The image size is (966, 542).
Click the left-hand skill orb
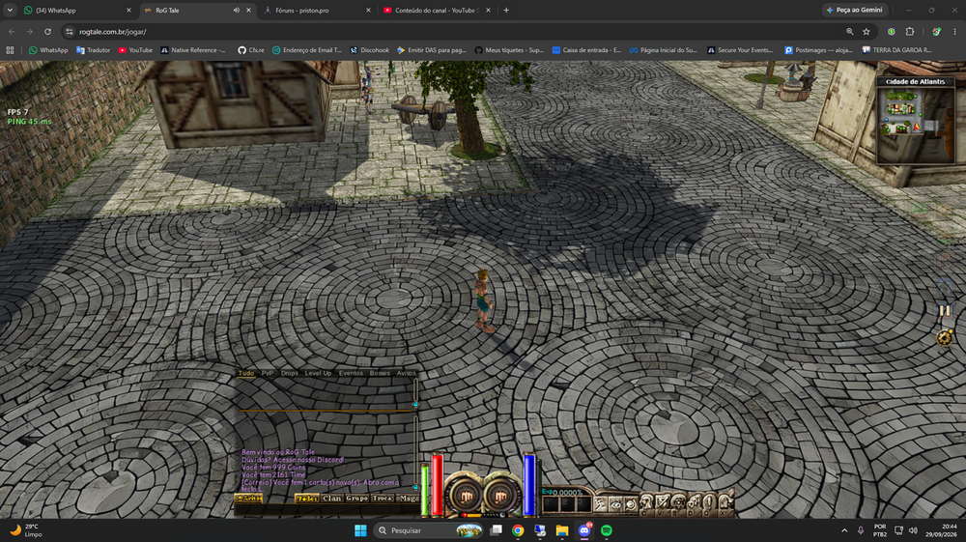(x=466, y=496)
